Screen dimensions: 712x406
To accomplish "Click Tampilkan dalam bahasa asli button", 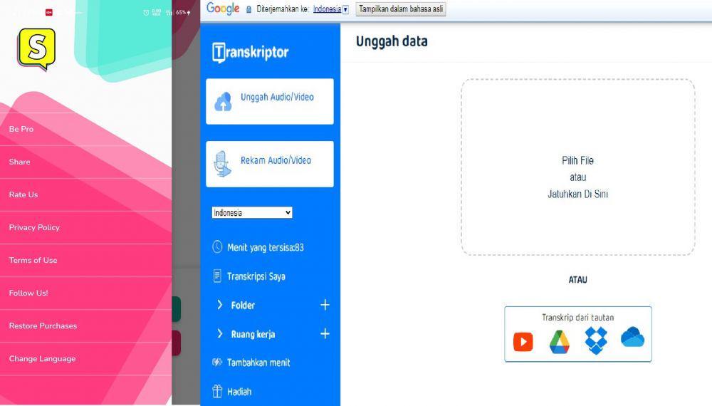I will click(x=400, y=9).
